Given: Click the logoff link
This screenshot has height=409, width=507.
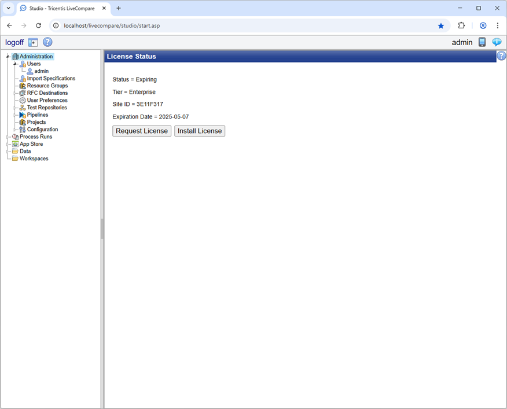Looking at the screenshot, I should [14, 42].
